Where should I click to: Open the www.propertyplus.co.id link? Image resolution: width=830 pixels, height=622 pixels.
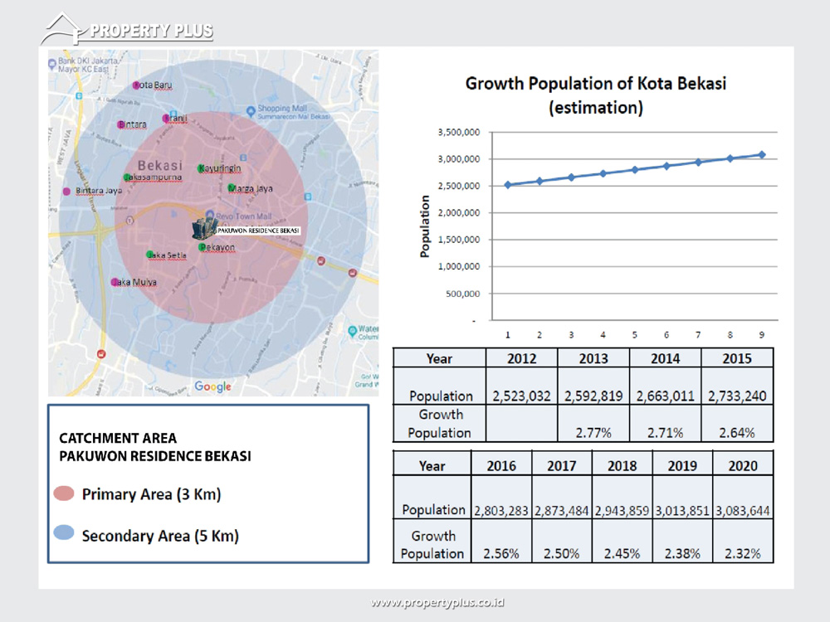coord(437,602)
